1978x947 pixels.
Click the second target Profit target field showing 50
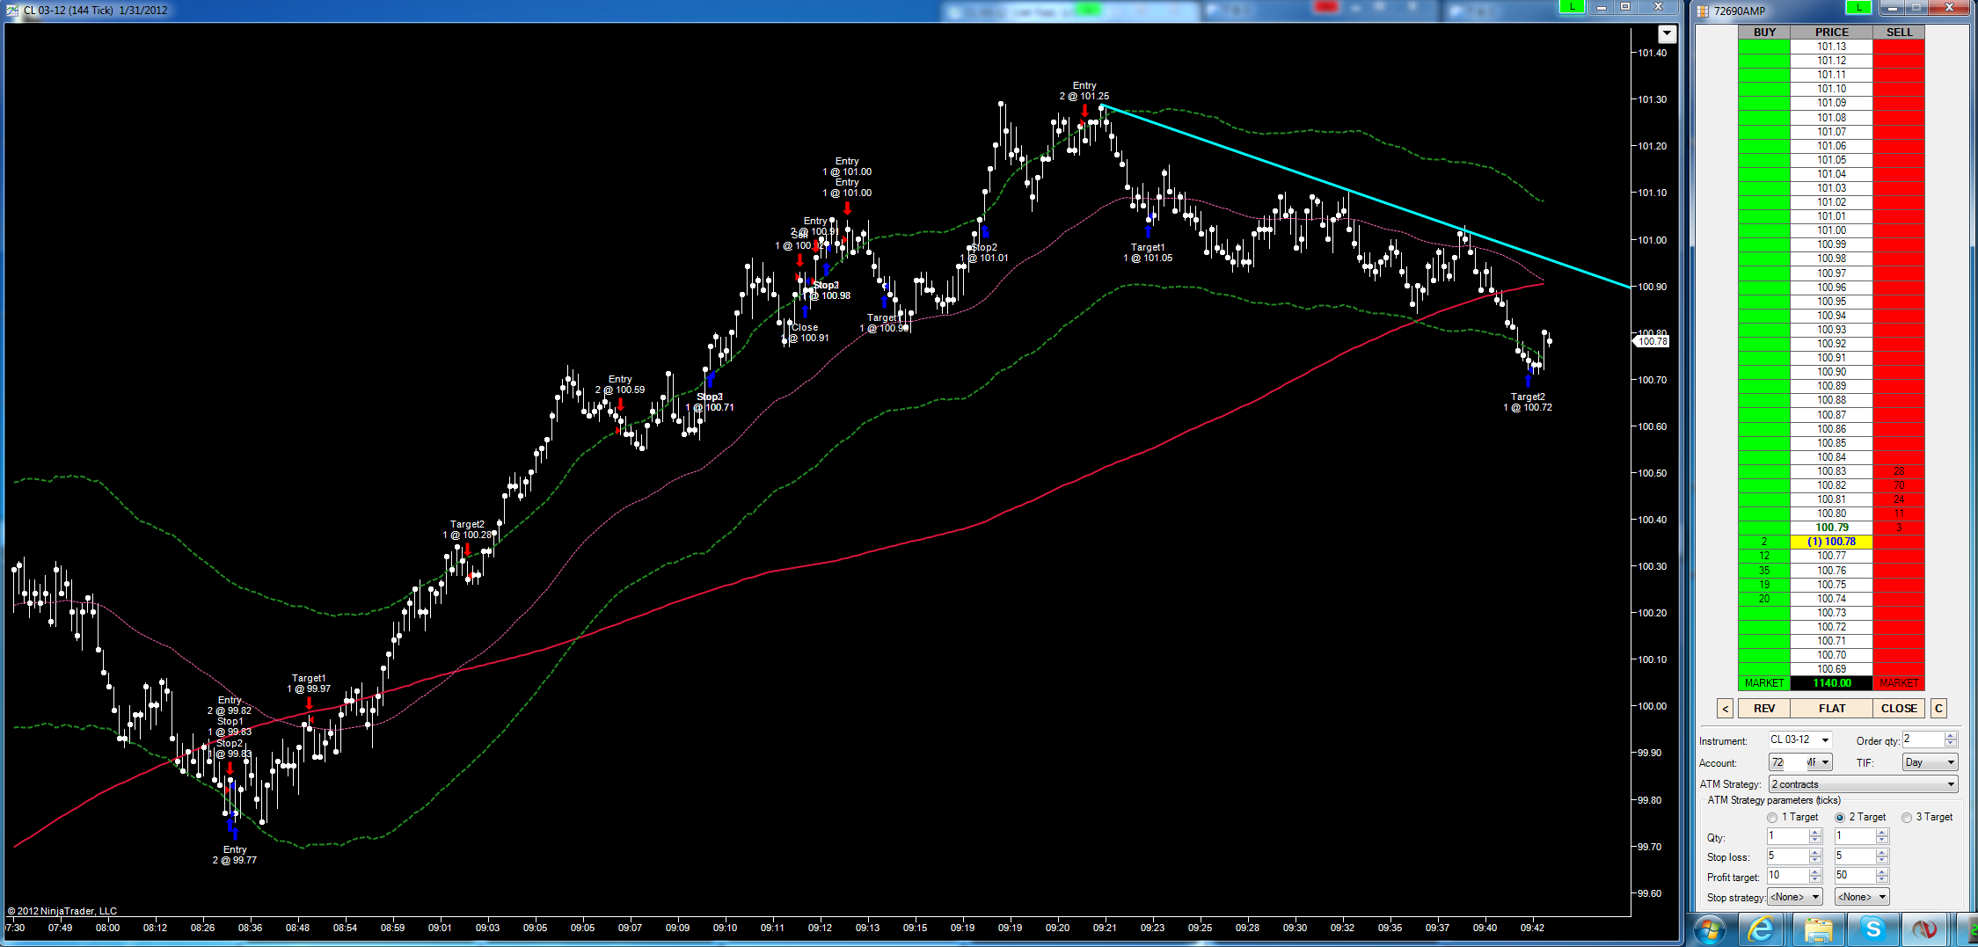pyautogui.click(x=1855, y=876)
